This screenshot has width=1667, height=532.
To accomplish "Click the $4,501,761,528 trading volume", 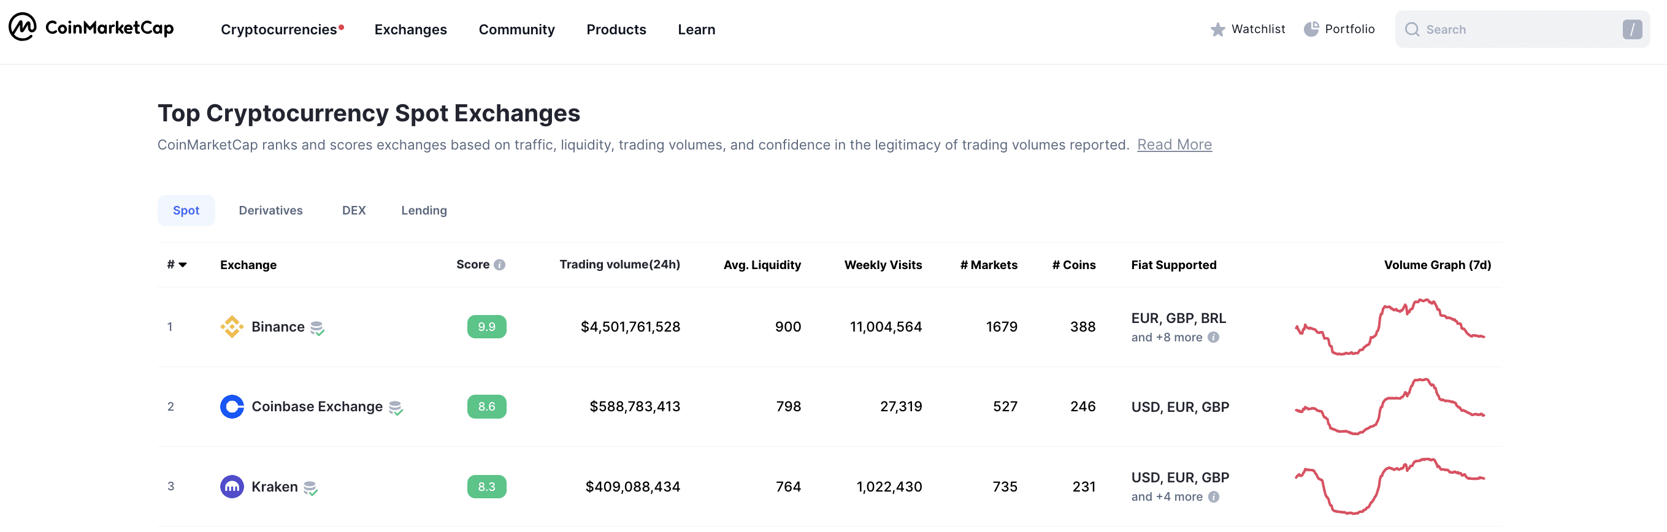I will pyautogui.click(x=630, y=327).
